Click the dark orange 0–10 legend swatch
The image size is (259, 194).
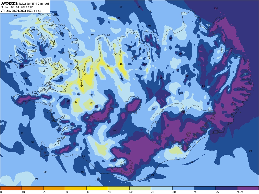click(x=11, y=188)
